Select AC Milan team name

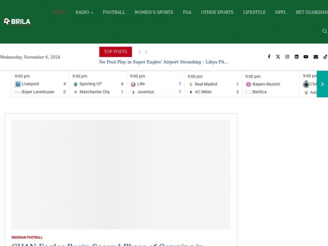(203, 92)
